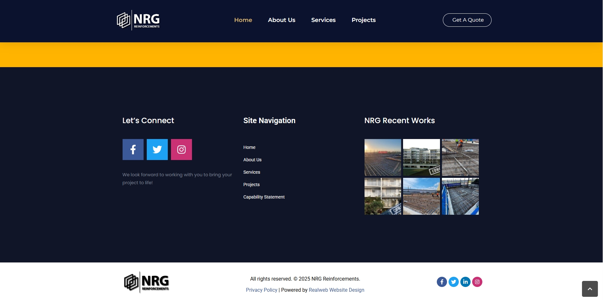View the blue scaffolding rebar thumbnail
The width and height of the screenshot is (603, 300).
point(460,196)
